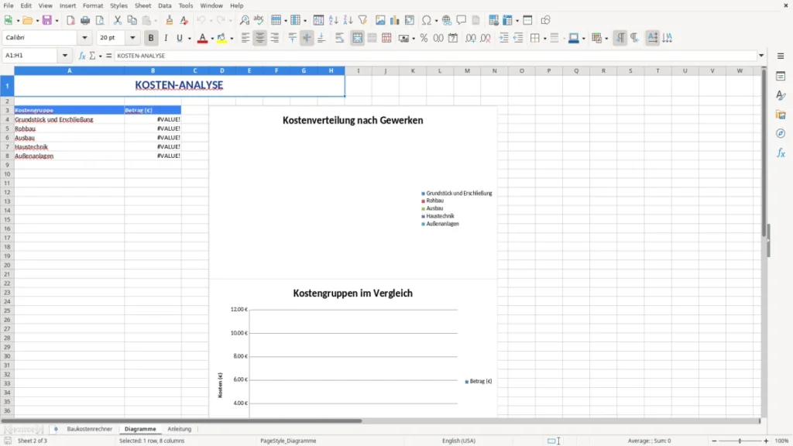
Task: Click the red font color swatch
Action: pos(202,38)
